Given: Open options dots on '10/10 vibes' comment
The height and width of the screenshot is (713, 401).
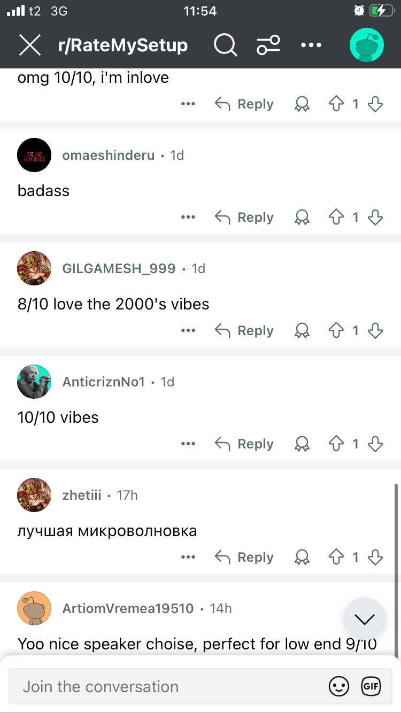Looking at the screenshot, I should point(188,444).
